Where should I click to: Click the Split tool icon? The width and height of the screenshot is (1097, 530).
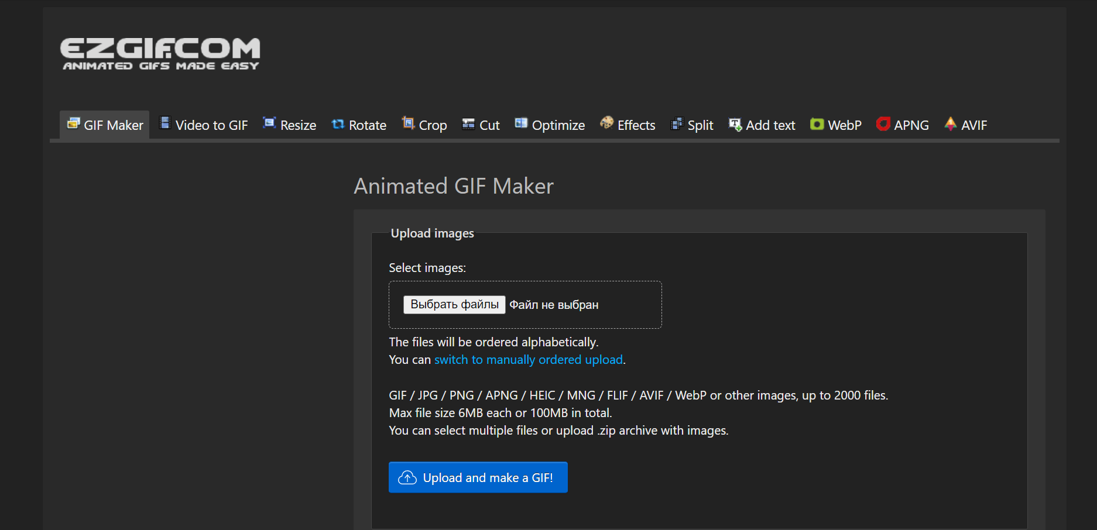point(677,124)
